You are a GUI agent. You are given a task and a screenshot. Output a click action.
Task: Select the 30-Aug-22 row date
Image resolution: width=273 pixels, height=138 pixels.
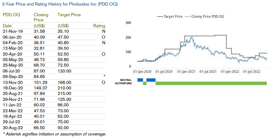pyautogui.click(x=13, y=128)
